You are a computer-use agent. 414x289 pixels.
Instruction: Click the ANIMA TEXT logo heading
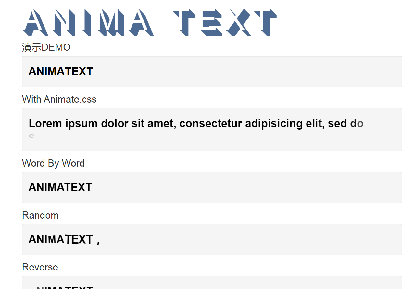[150, 23]
